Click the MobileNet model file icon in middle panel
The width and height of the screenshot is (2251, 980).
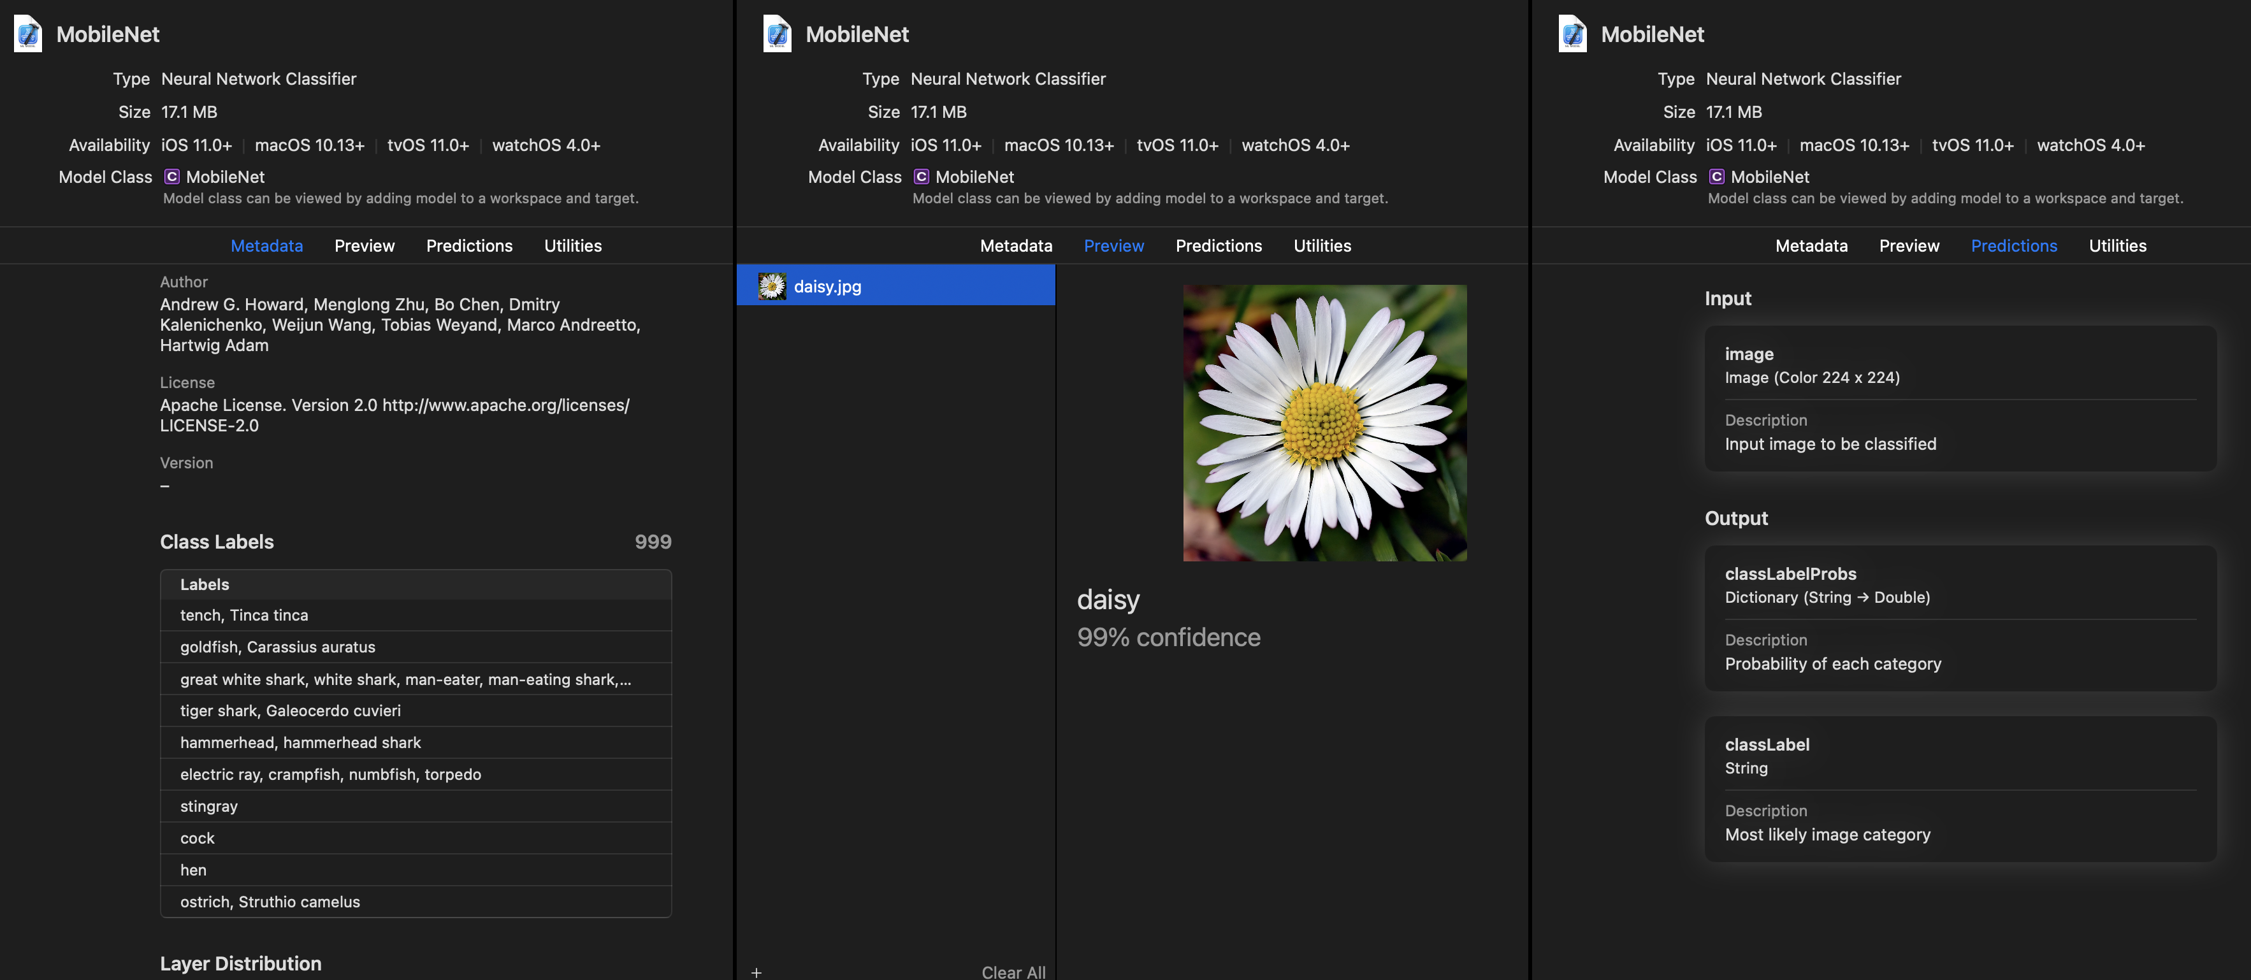point(777,34)
